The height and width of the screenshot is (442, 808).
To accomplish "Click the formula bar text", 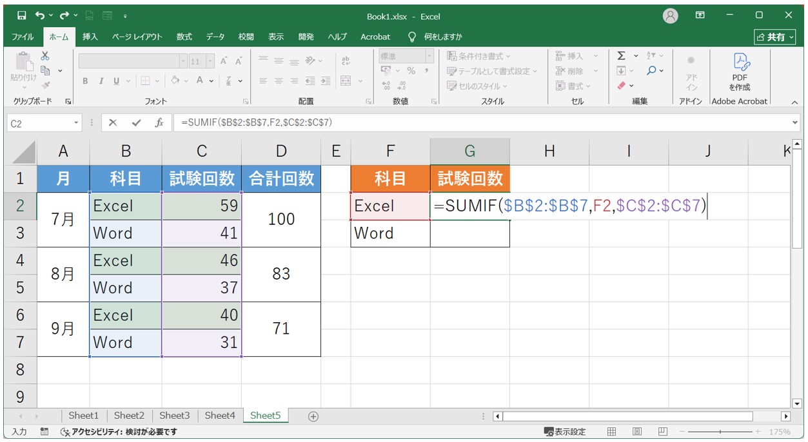I will point(257,122).
